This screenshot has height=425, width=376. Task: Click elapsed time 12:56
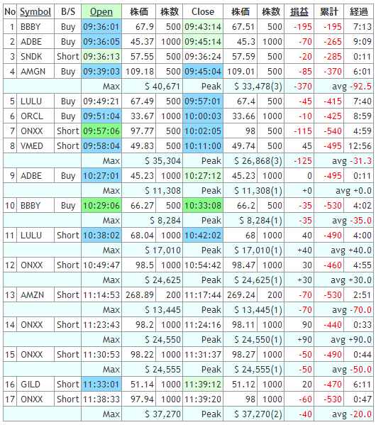pyautogui.click(x=360, y=146)
